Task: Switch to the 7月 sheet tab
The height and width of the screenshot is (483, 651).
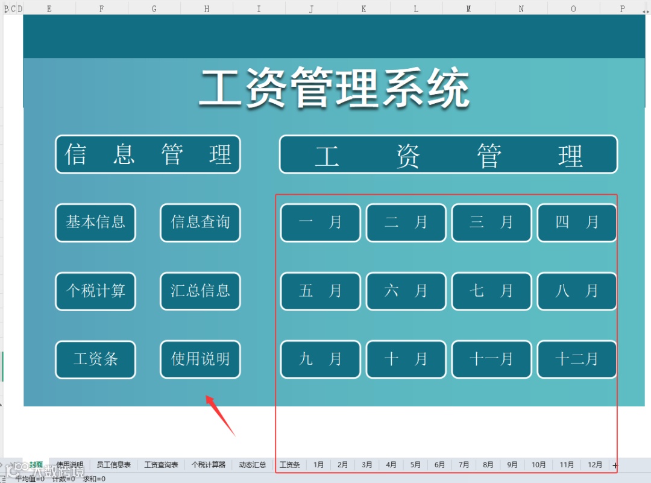Action: (464, 465)
